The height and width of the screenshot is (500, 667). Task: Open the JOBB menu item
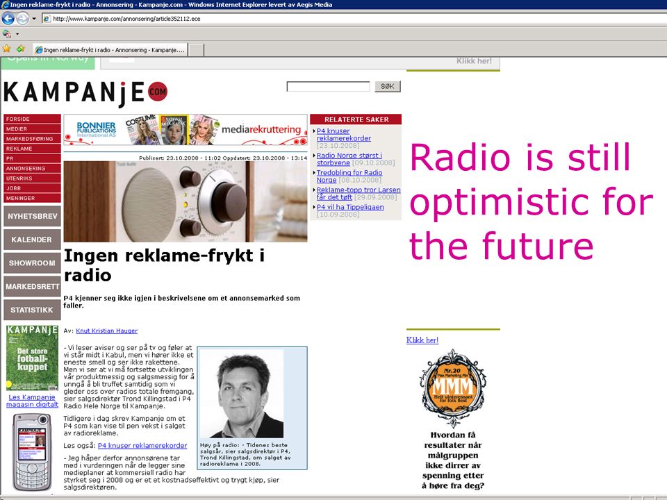[33, 188]
